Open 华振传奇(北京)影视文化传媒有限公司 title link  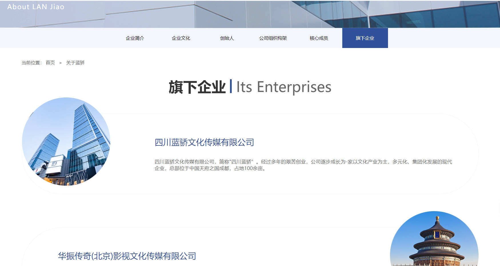tap(127, 256)
